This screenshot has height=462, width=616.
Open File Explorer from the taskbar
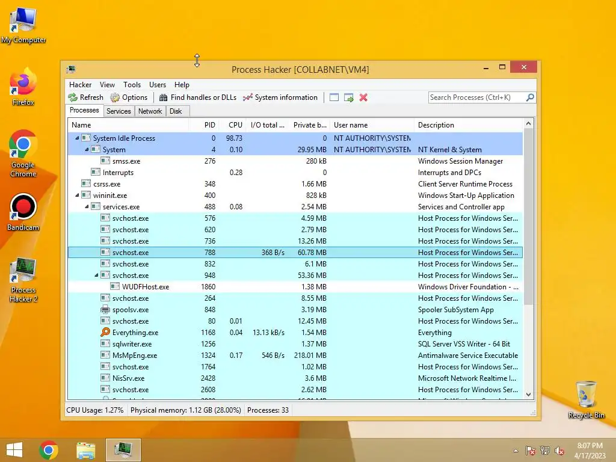pyautogui.click(x=85, y=450)
